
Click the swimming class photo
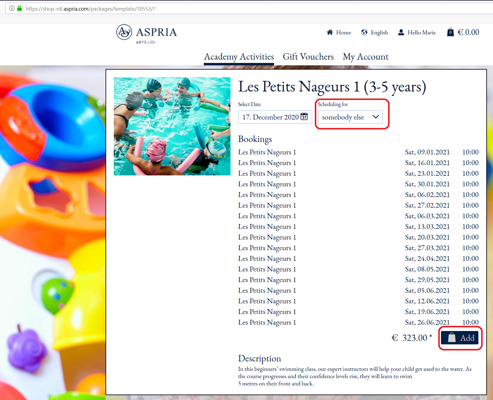point(172,126)
